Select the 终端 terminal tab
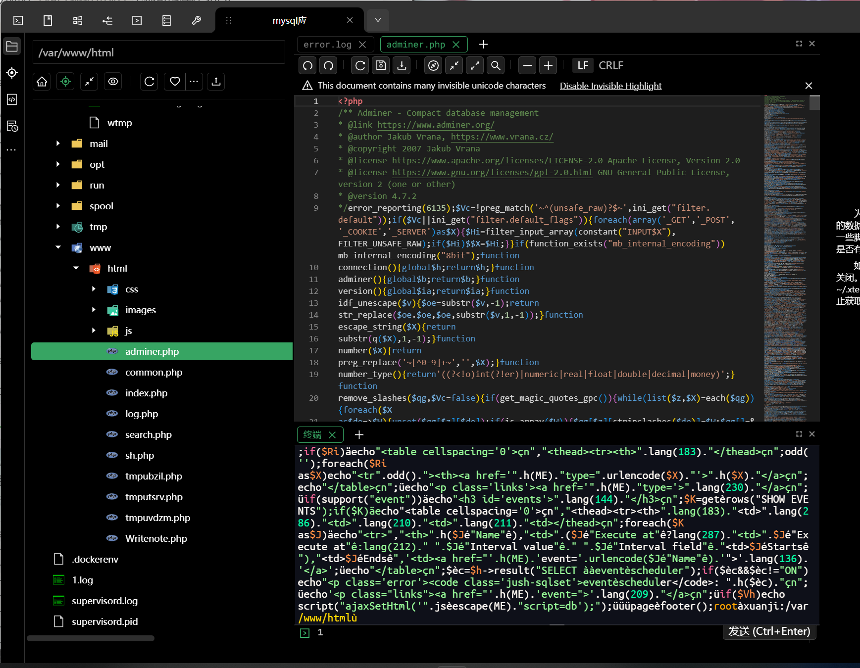Viewport: 860px width, 668px height. click(312, 434)
